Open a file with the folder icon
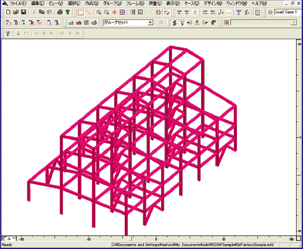Screen dimensions: 303x249 16,12
